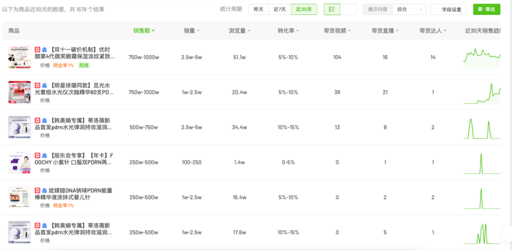Sort by 带货达人 column header

(x=432, y=31)
